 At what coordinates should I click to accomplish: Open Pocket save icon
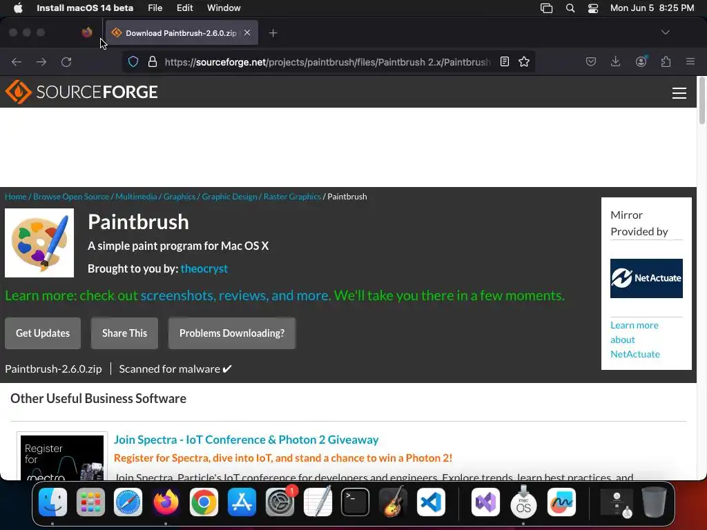tap(591, 61)
